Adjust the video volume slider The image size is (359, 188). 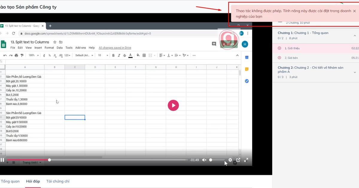pos(217,160)
